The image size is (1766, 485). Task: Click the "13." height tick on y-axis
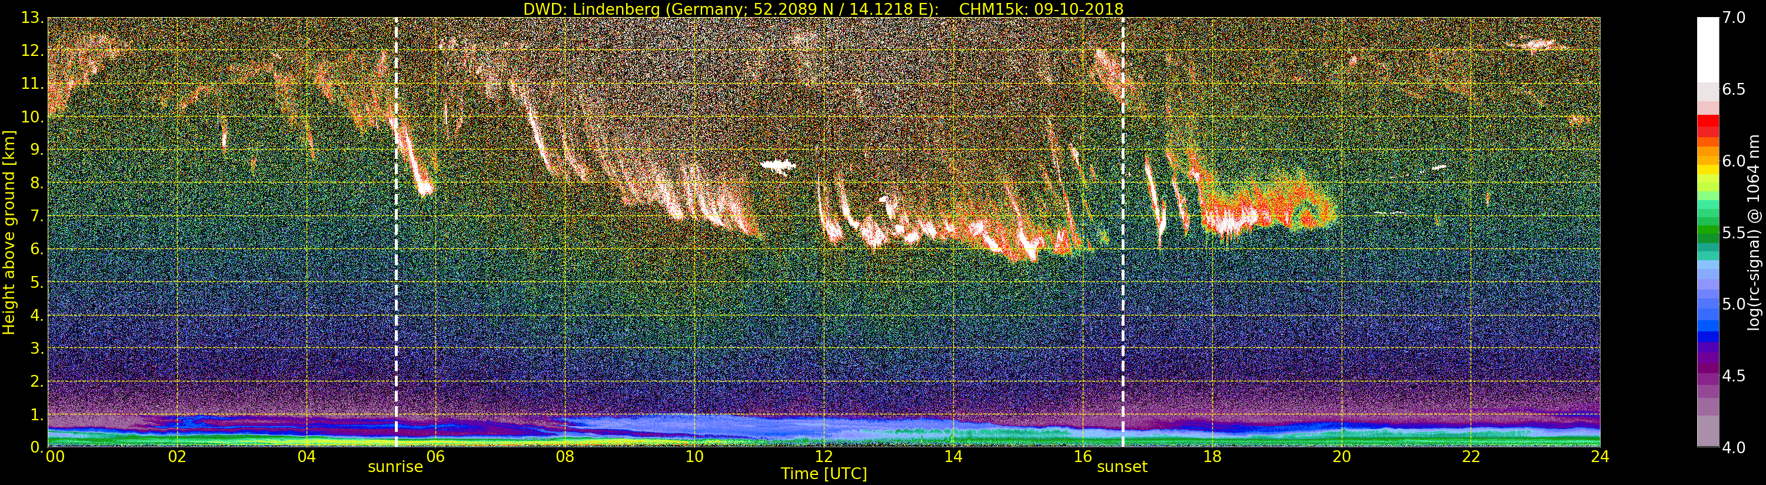click(x=32, y=18)
